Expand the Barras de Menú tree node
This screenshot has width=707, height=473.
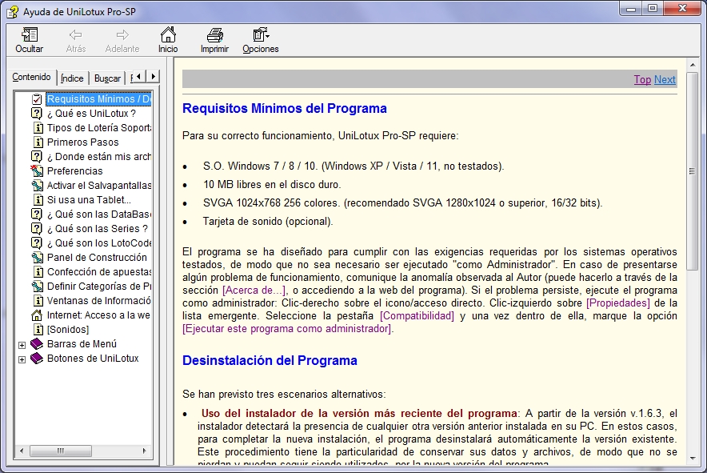22,344
